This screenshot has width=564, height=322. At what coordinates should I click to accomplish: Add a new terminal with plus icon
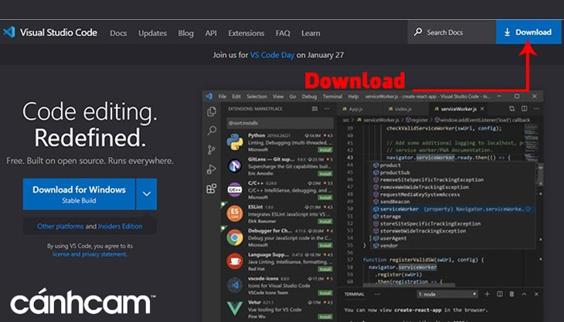coord(487,294)
